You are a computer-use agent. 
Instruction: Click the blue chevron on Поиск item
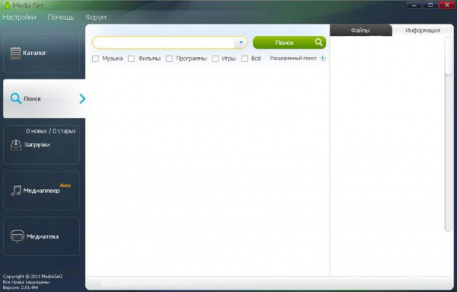(x=82, y=98)
